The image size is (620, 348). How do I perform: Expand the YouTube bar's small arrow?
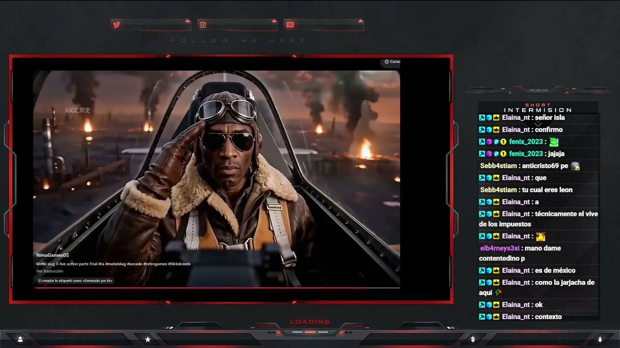pyautogui.click(x=360, y=21)
